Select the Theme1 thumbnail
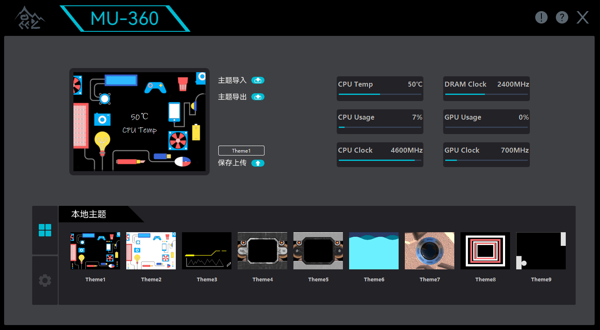Image resolution: width=600 pixels, height=330 pixels. [95, 251]
